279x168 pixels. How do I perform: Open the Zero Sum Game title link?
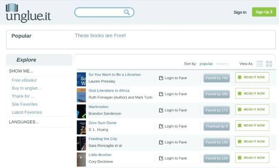pos(102,123)
